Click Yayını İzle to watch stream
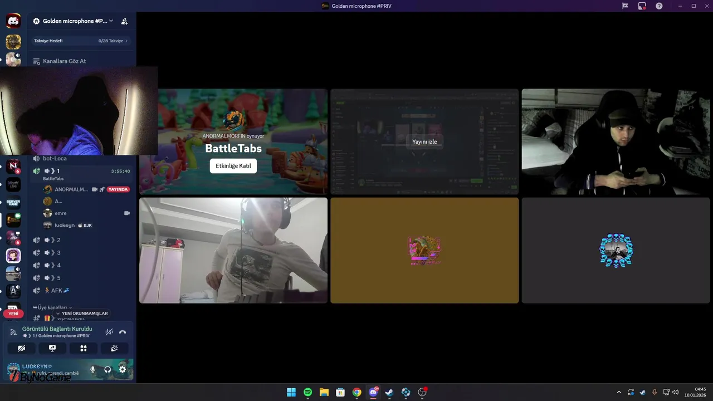Viewport: 713px width, 401px height. [424, 141]
